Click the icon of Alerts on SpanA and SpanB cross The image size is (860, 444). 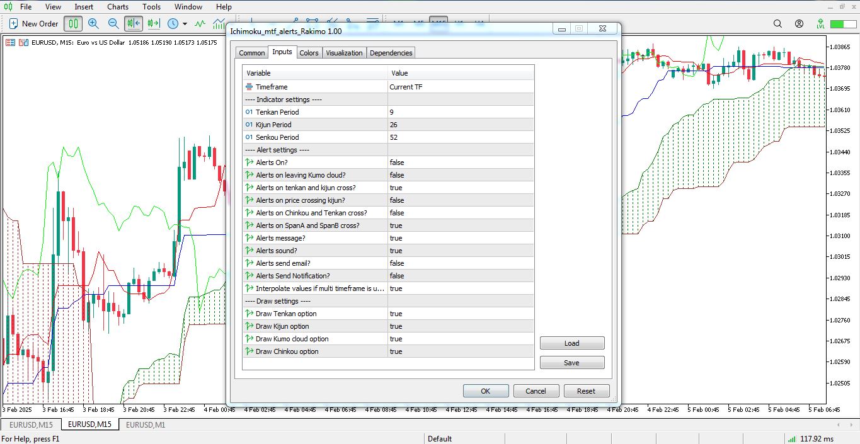point(249,225)
